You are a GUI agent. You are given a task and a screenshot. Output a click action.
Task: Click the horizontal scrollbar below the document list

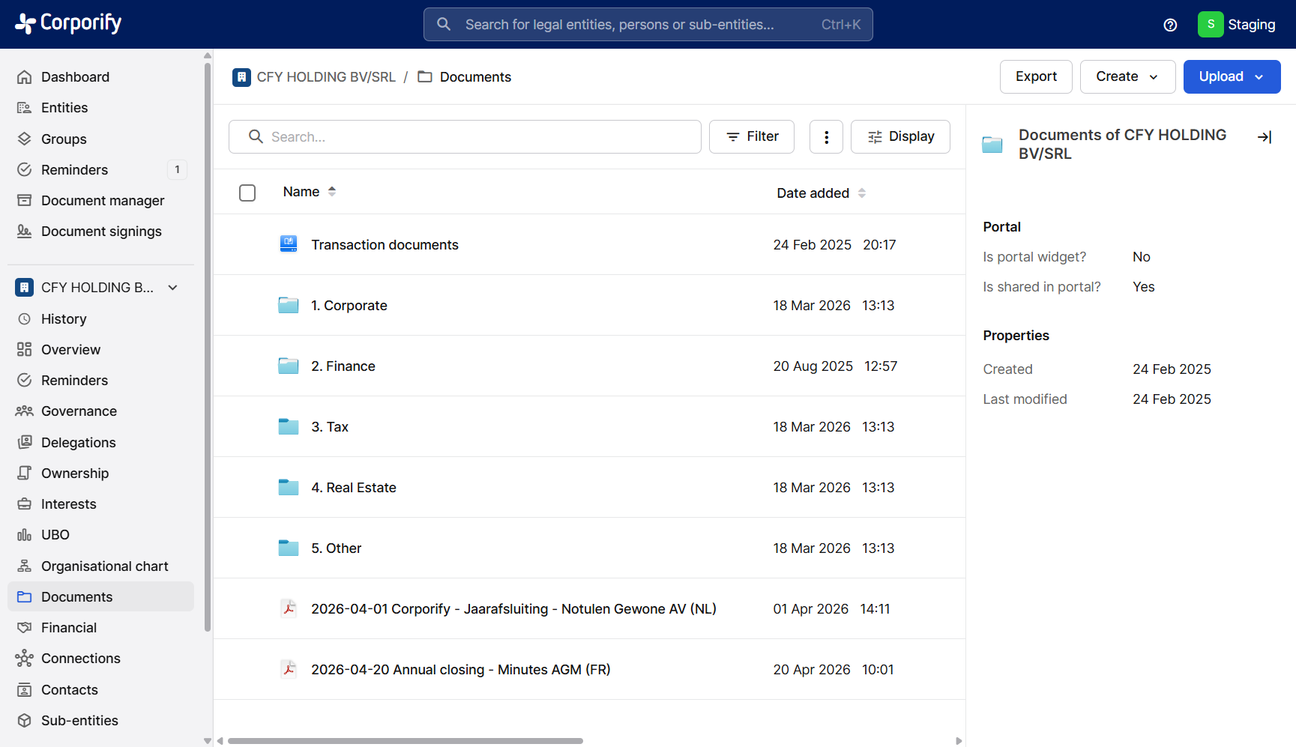pyautogui.click(x=406, y=741)
